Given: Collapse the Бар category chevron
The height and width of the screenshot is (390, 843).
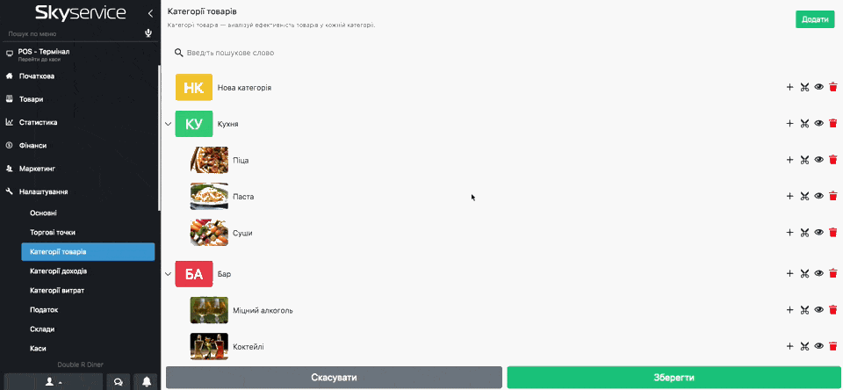Looking at the screenshot, I should tap(169, 274).
